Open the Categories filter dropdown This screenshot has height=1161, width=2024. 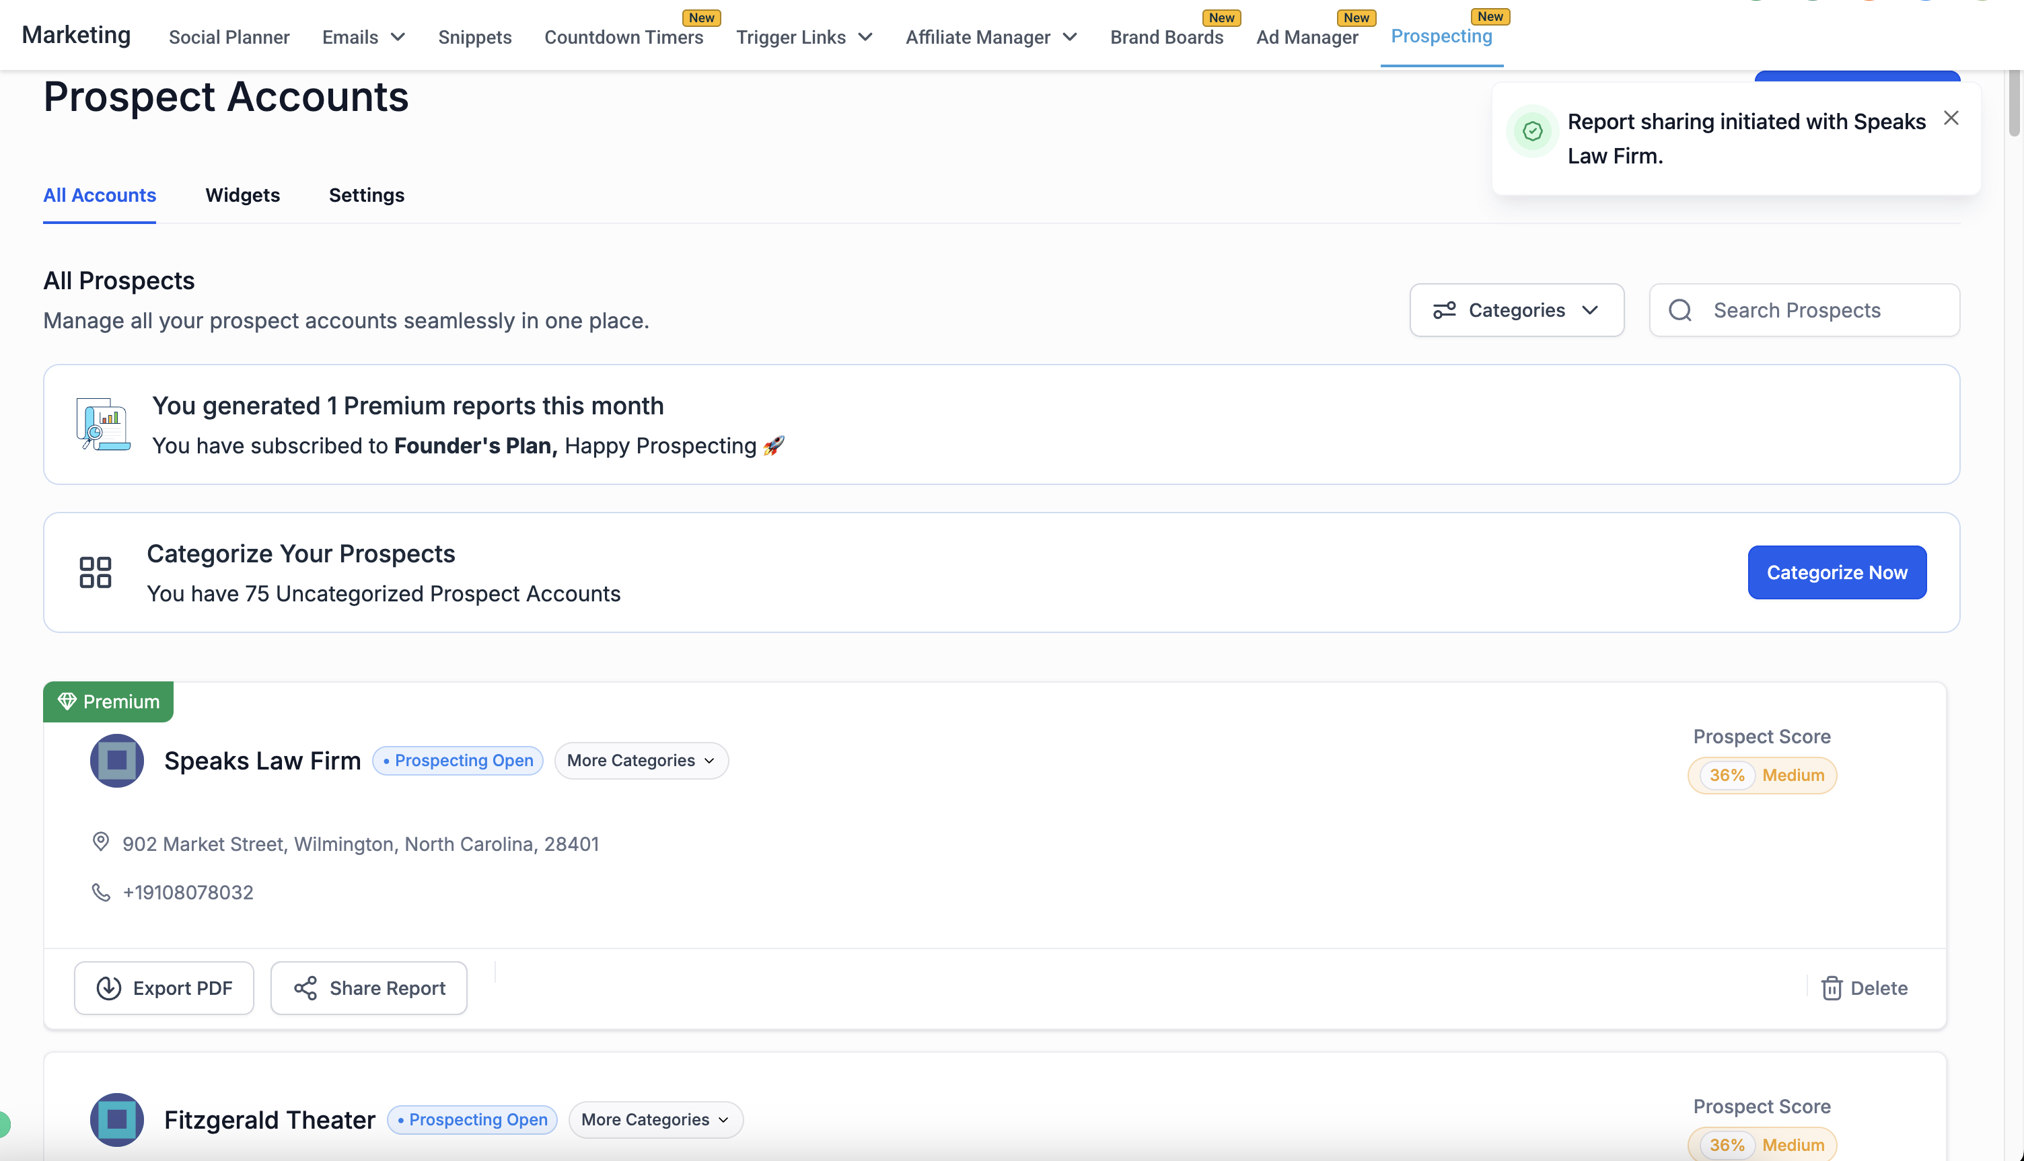1516,310
